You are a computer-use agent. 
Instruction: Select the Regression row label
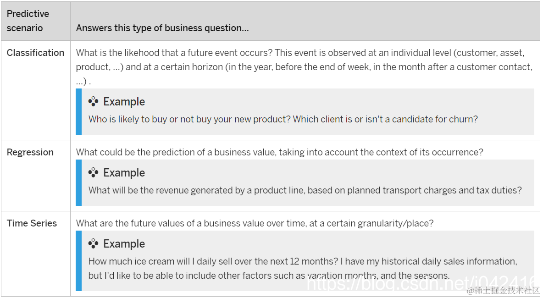tap(30, 152)
